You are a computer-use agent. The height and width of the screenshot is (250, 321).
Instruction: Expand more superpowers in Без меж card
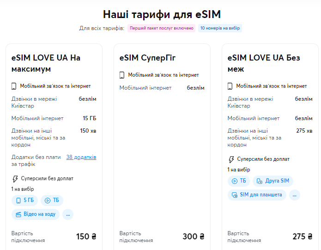[295, 195]
